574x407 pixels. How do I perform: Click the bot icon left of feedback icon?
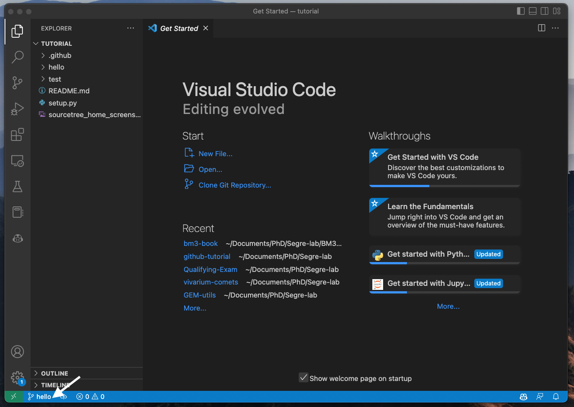pos(524,397)
